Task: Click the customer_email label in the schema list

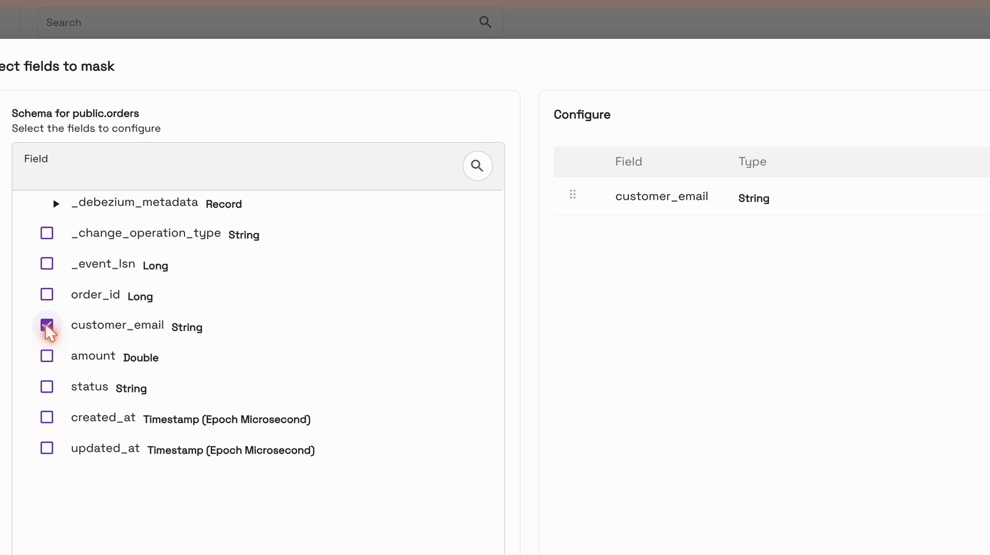Action: (118, 325)
